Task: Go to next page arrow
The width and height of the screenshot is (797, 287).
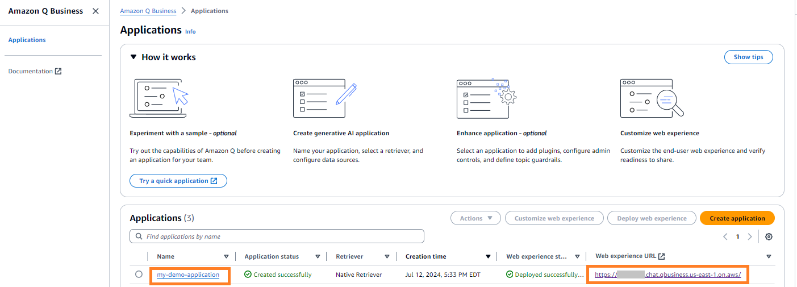Action: (x=750, y=236)
